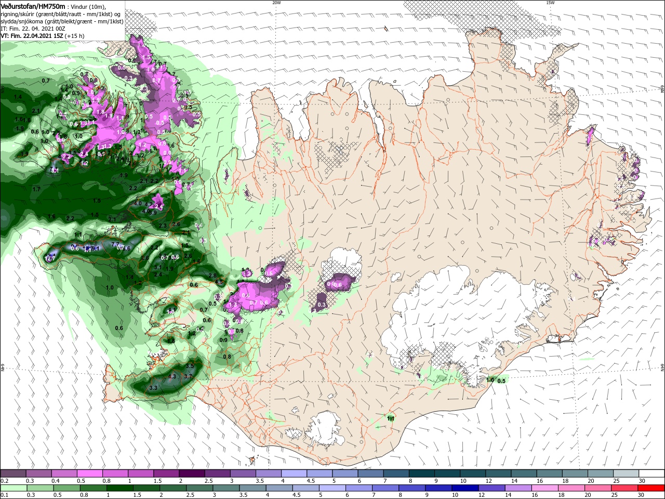Select the dark teal 9 swatch in upper scale
This screenshot has height=499, width=665.
[447, 474]
